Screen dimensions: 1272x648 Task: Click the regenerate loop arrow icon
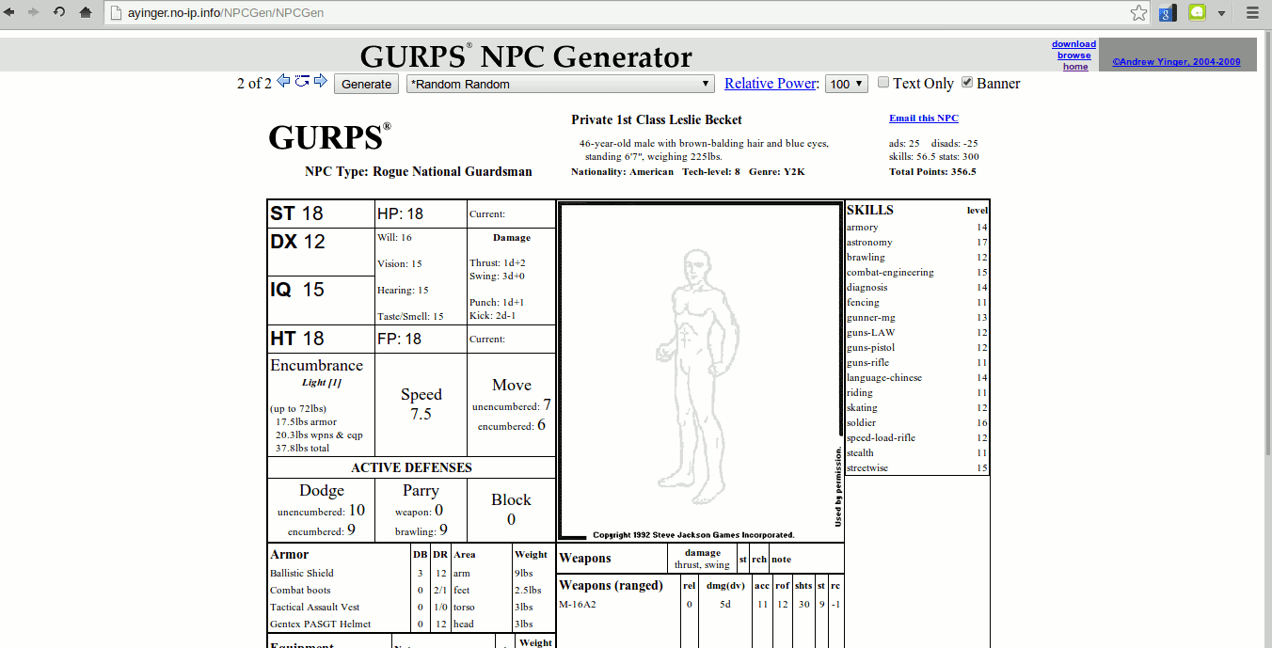click(302, 83)
